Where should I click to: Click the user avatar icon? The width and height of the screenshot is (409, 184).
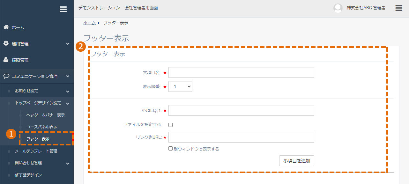(x=338, y=8)
